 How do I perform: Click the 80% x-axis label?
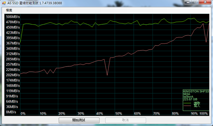pos(175,114)
